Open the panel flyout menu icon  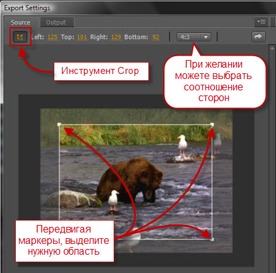[261, 21]
